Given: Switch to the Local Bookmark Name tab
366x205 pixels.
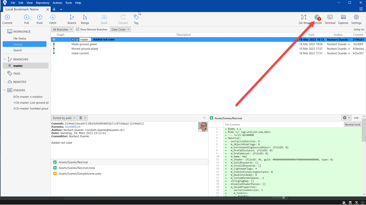Looking at the screenshot, I should (x=21, y=10).
